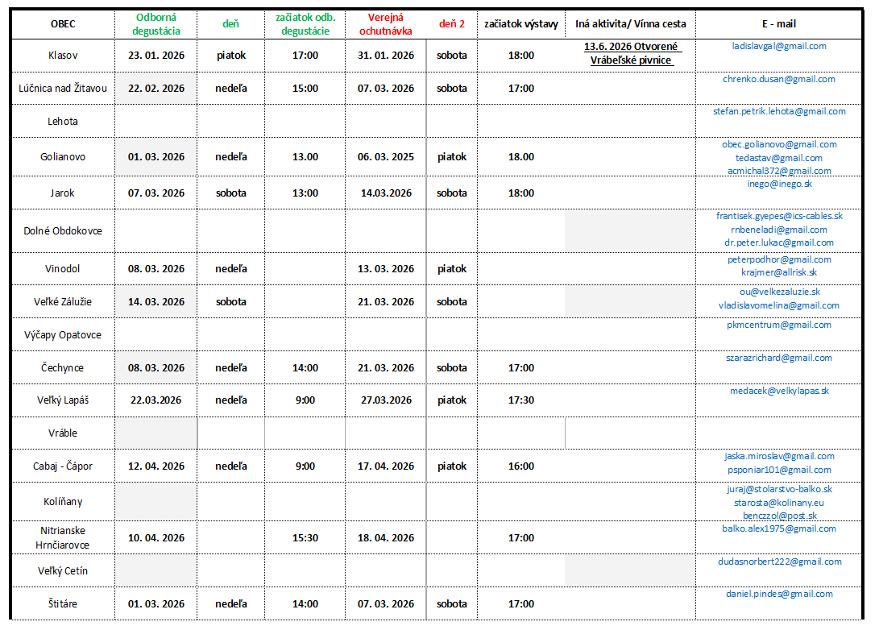
Task: Click the 'Nitrianske Hrnčiarovce' row label
Action: point(62,537)
